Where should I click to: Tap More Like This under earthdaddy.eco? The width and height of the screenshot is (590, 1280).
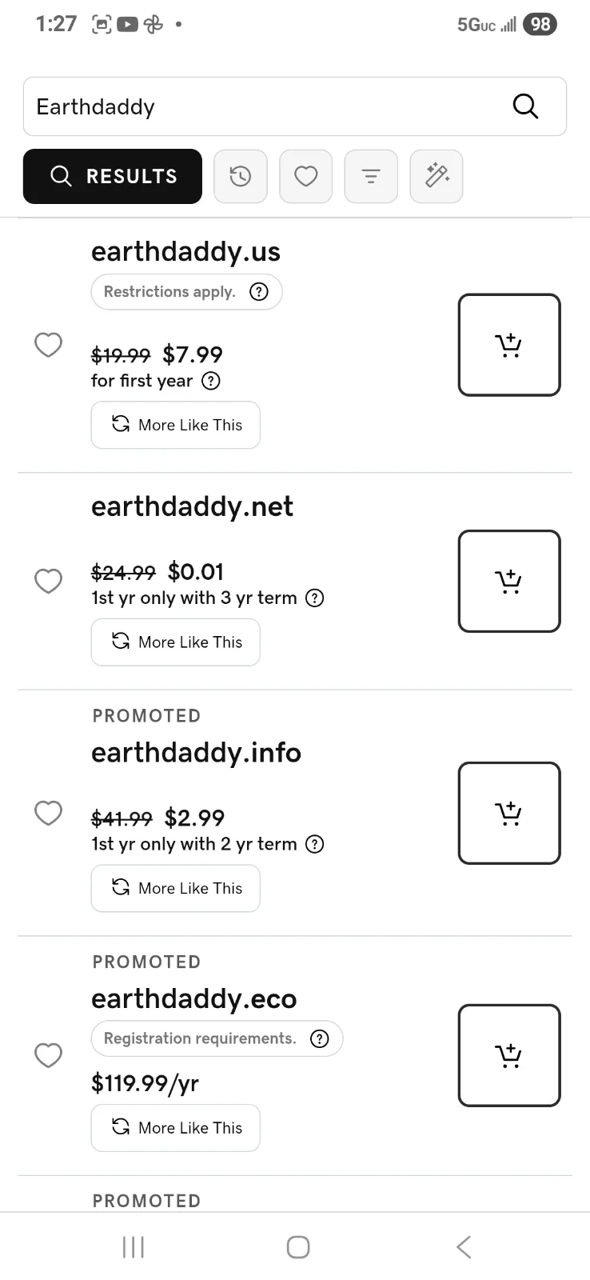coord(176,1128)
